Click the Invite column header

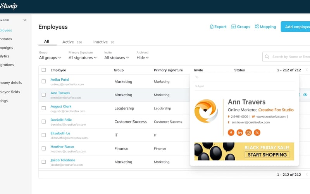pos(198,70)
